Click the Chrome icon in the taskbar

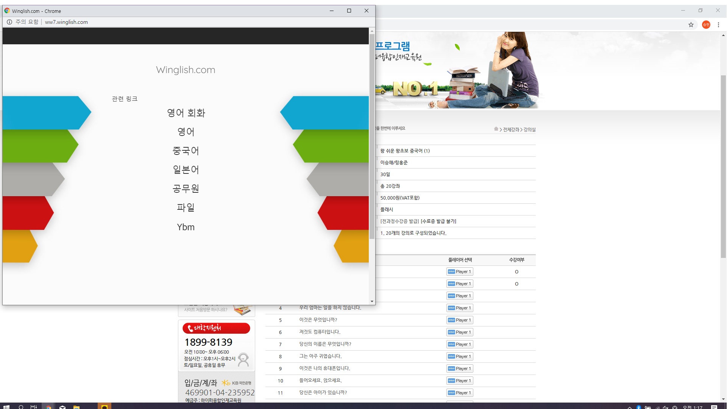pos(48,407)
